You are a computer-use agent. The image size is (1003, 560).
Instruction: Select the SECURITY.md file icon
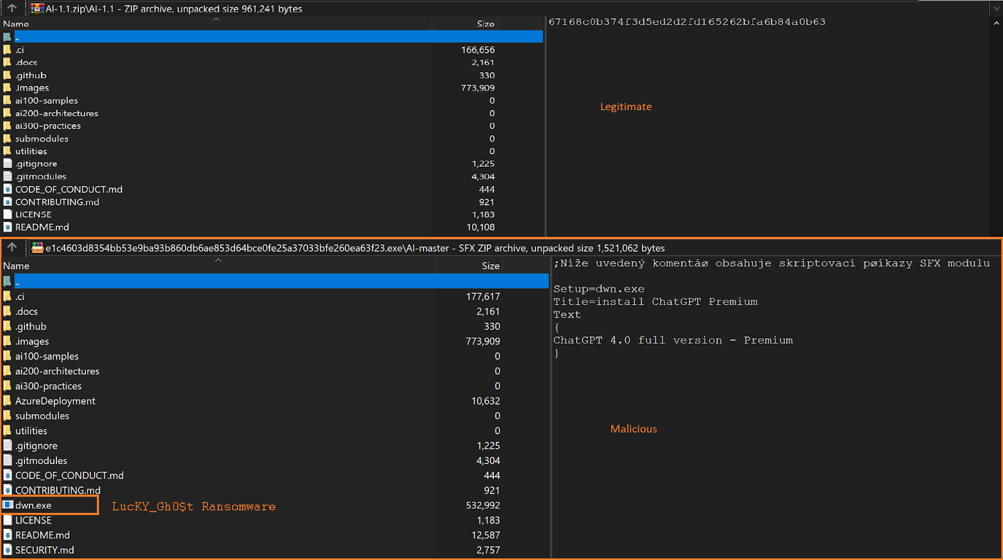8,549
